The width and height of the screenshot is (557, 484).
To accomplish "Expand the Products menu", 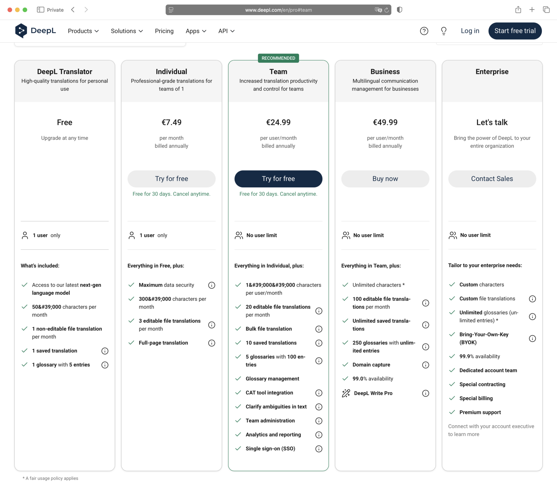I will pos(83,31).
